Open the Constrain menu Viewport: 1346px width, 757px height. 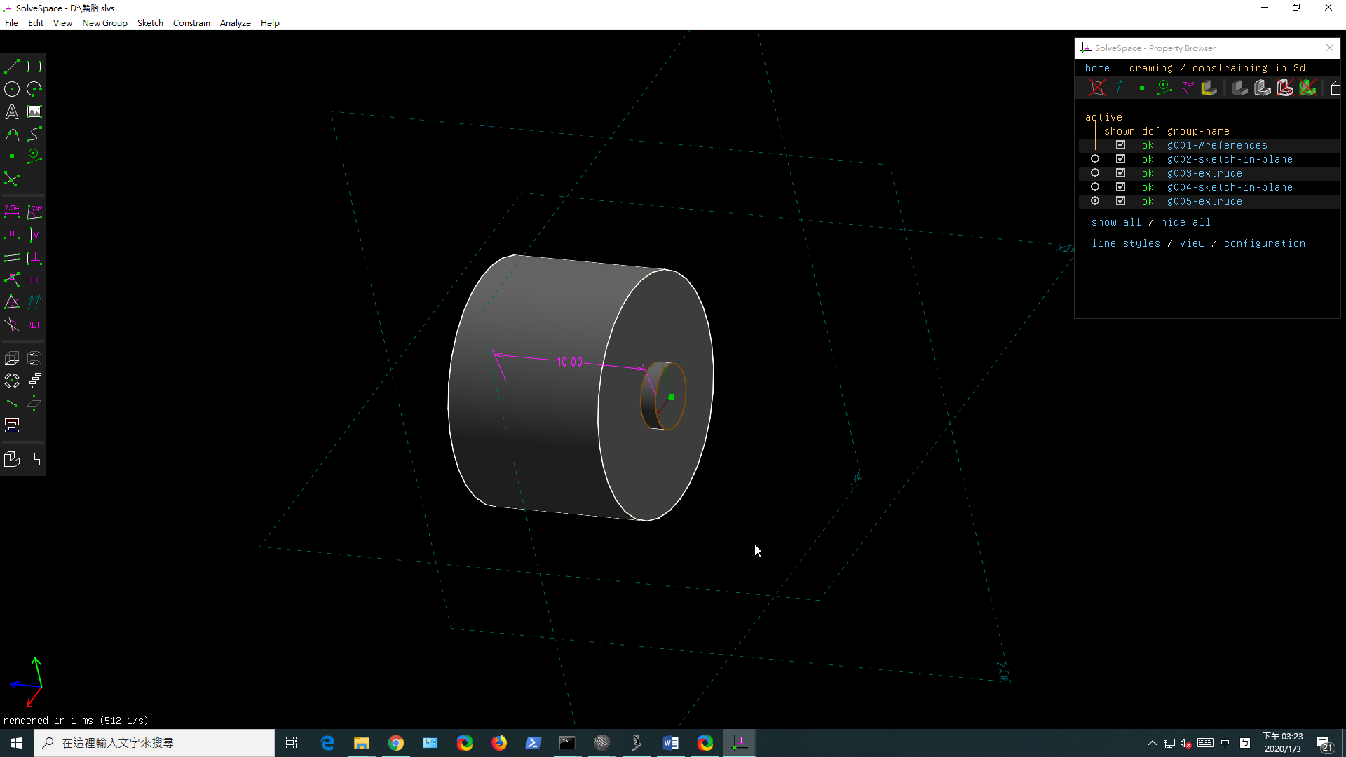(191, 23)
